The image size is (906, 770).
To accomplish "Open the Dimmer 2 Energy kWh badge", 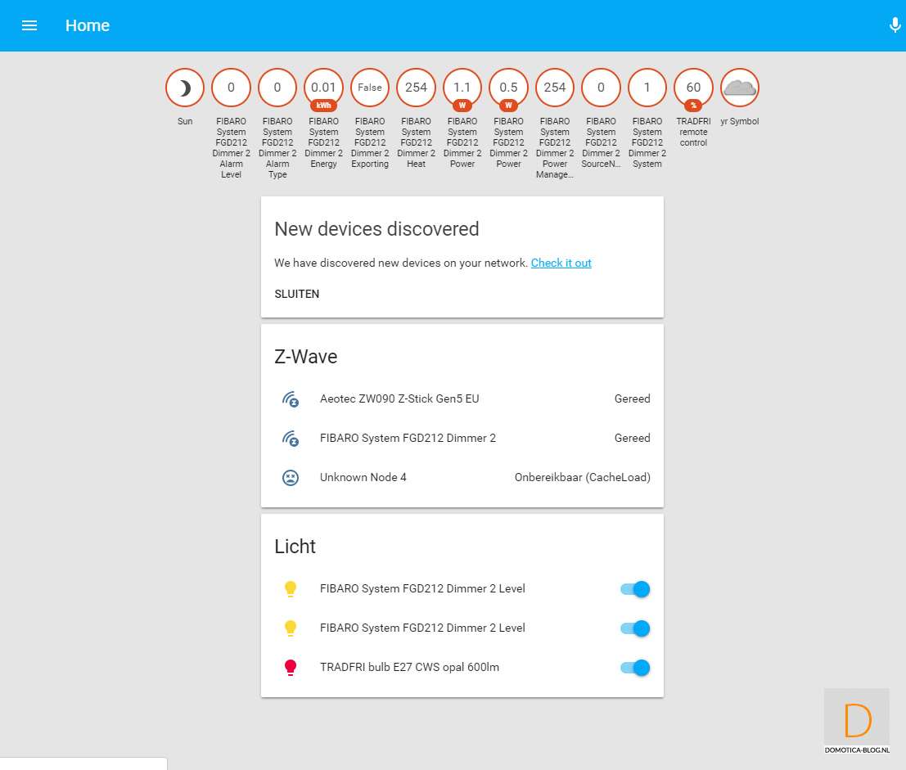I will click(x=323, y=88).
